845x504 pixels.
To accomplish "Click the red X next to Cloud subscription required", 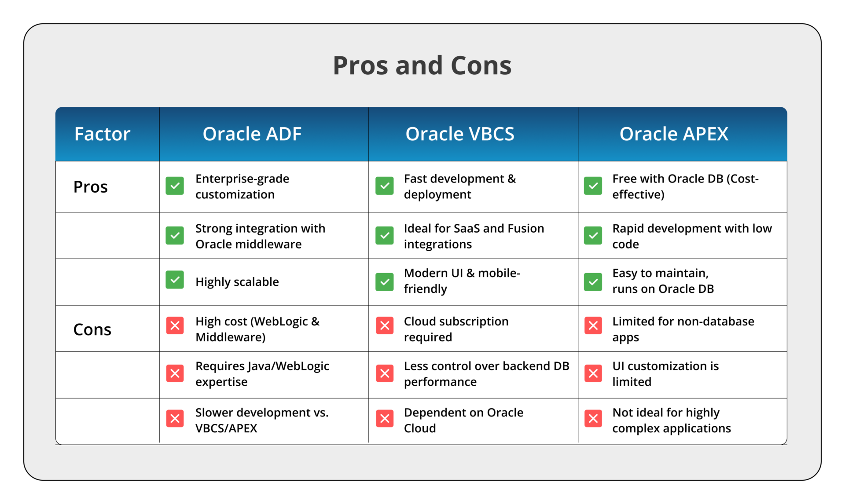I will pyautogui.click(x=385, y=326).
